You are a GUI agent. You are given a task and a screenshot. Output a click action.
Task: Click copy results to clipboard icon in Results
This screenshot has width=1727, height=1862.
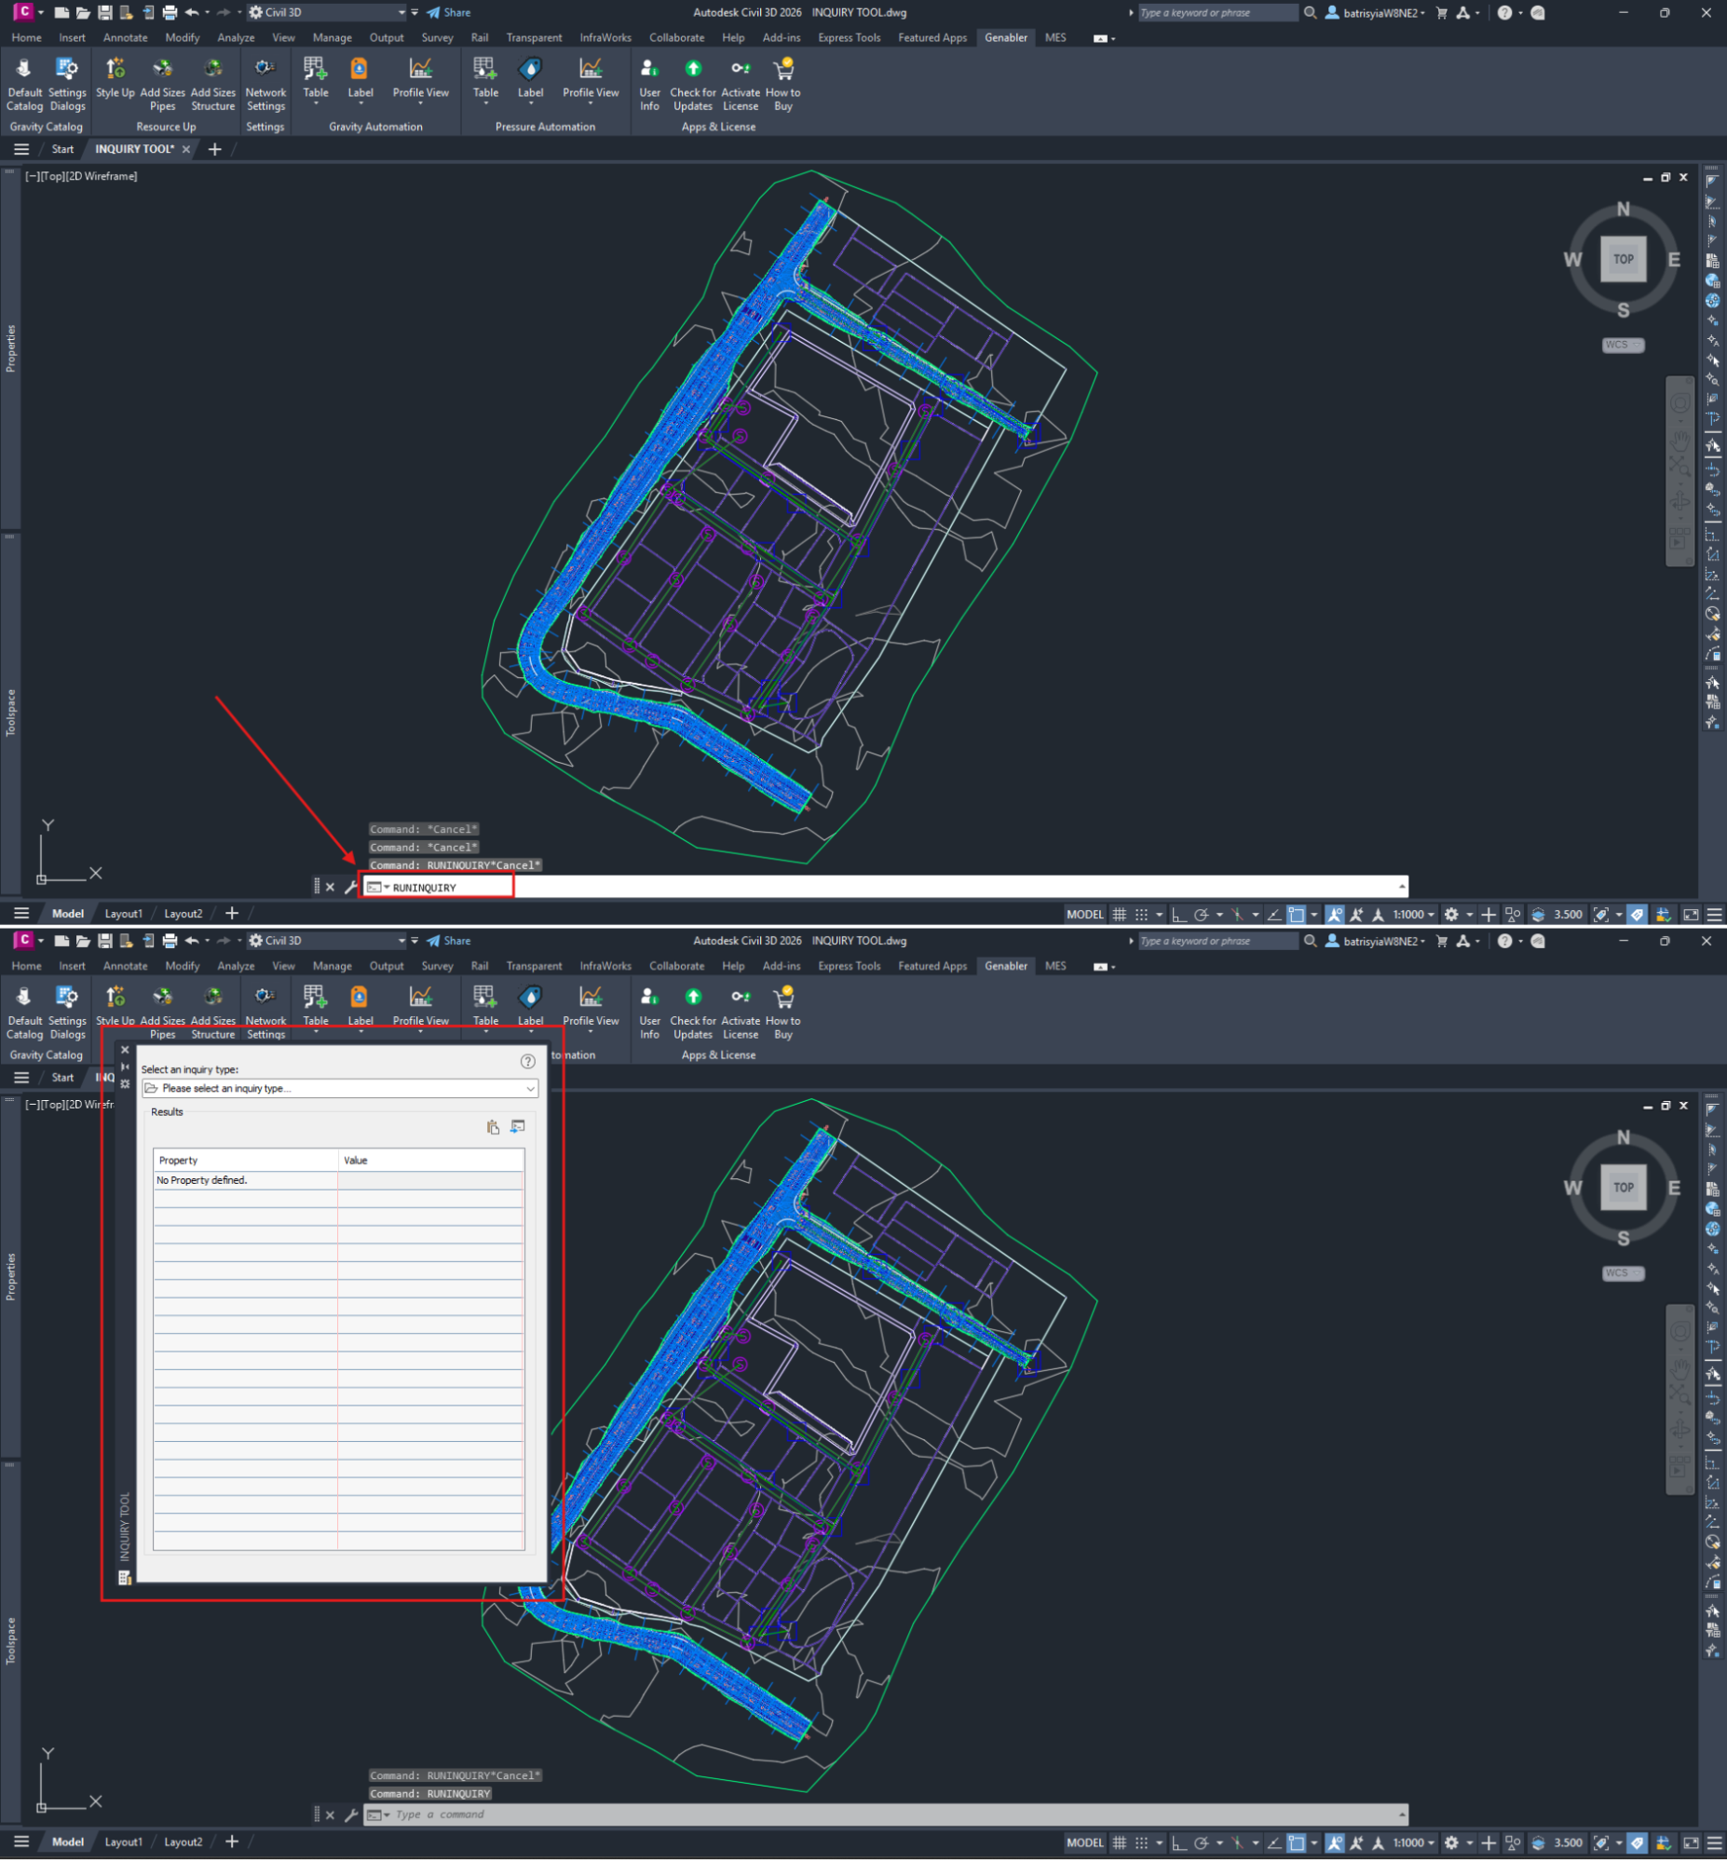493,1129
